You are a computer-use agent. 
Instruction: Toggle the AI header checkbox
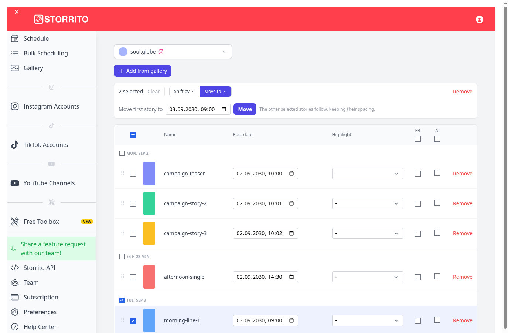coord(437,139)
